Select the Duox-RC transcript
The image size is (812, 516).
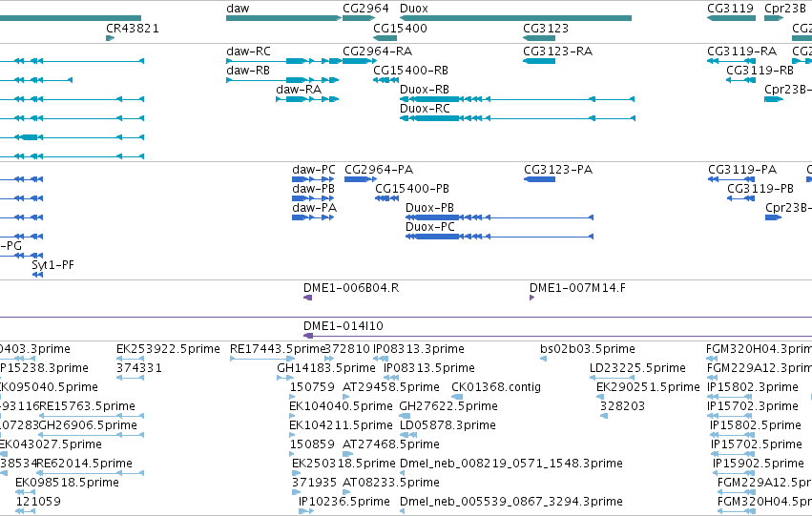[x=517, y=118]
